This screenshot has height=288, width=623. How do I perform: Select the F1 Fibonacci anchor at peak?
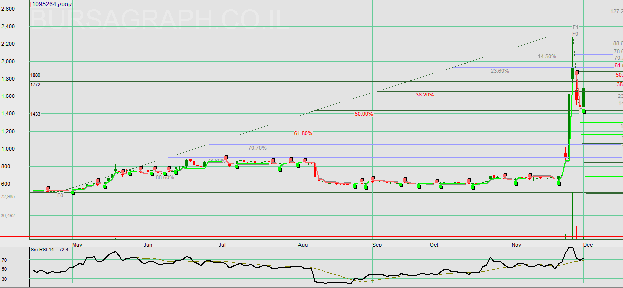pos(575,27)
